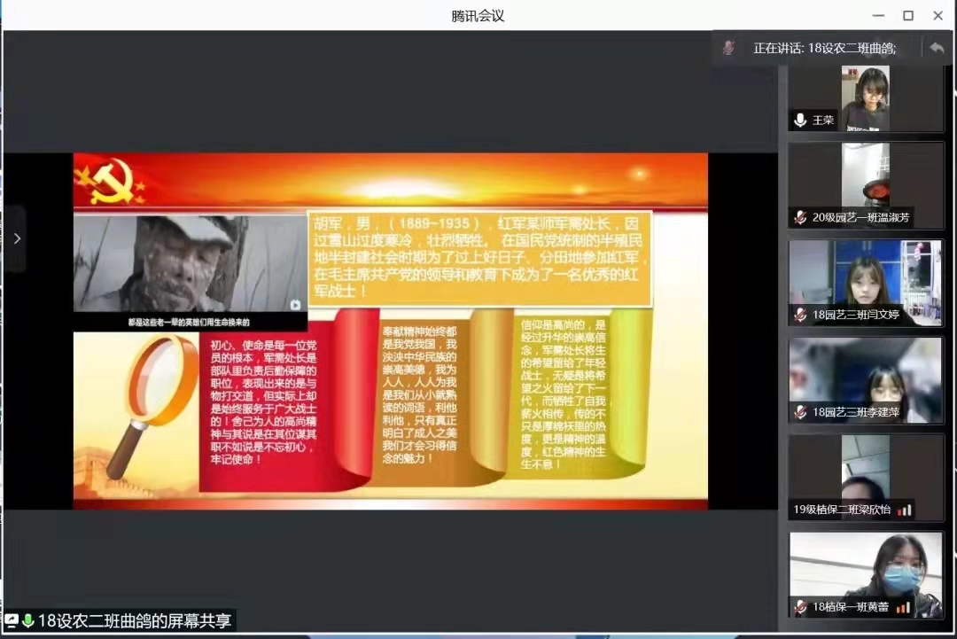
Task: Click 闫文婷's muted microphone icon
Action: click(801, 315)
